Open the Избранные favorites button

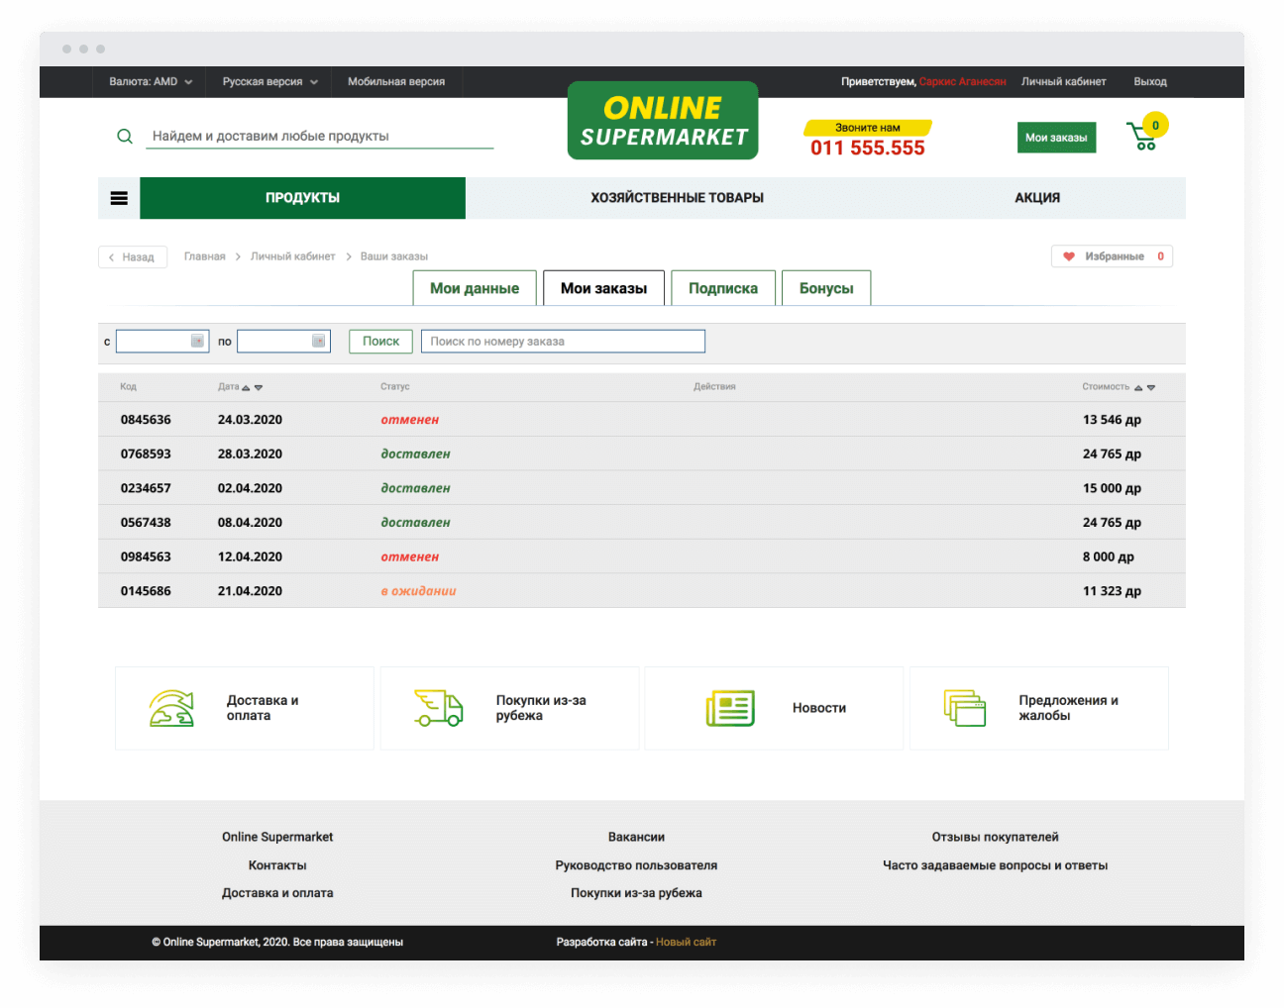click(x=1112, y=256)
